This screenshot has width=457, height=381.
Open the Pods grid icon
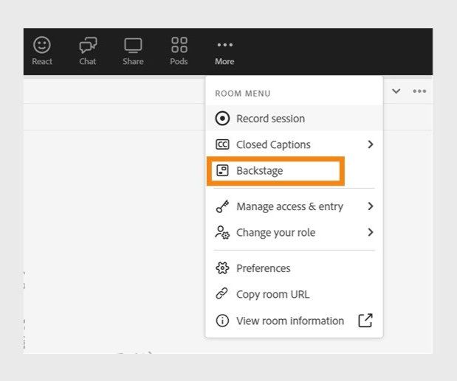(x=179, y=45)
